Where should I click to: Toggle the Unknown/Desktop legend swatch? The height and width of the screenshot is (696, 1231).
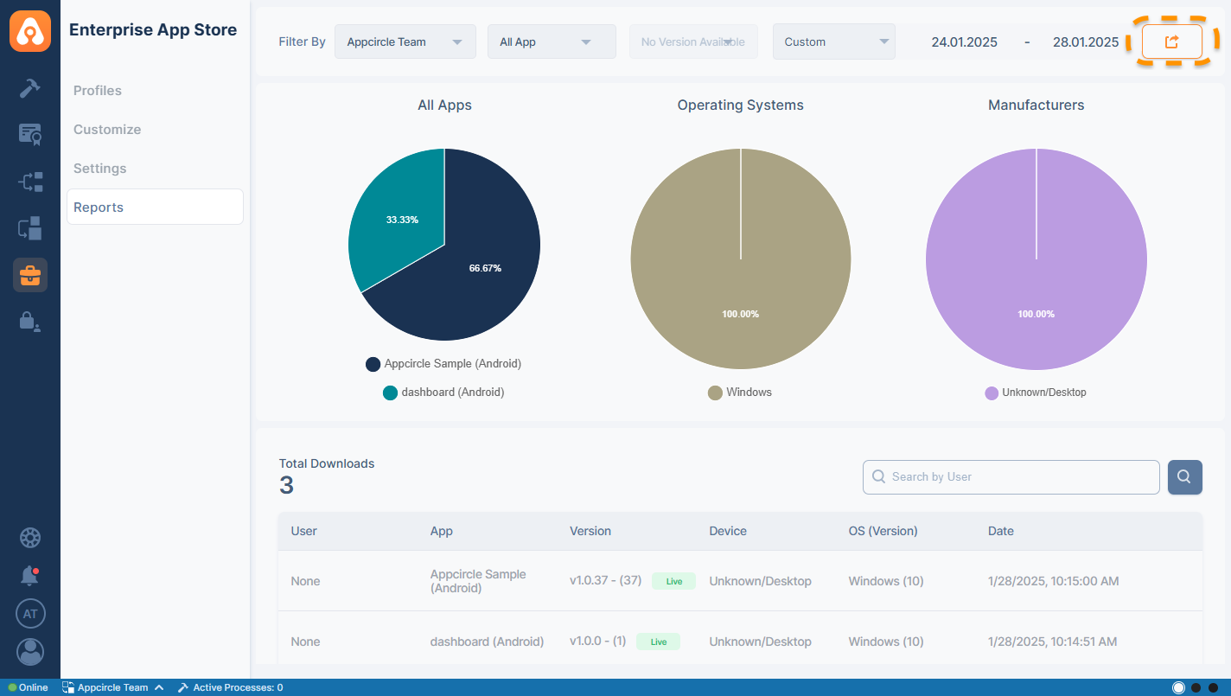pos(992,393)
